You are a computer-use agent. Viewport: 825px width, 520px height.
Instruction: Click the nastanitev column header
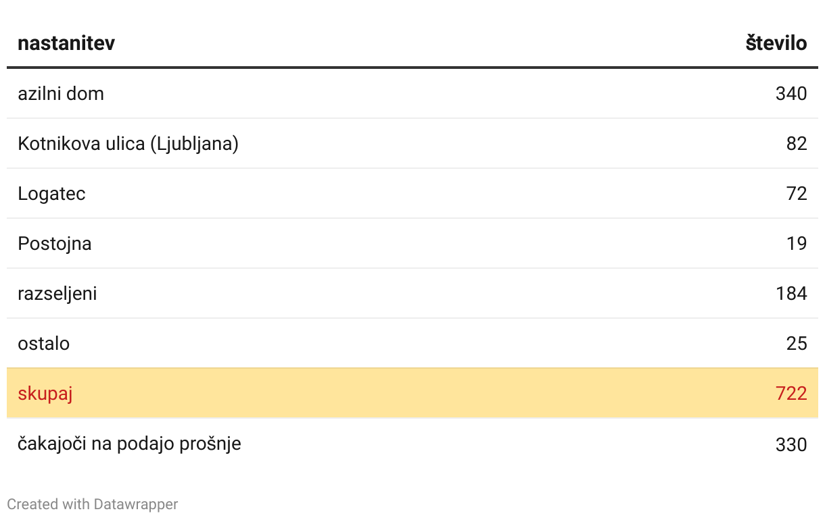66,43
